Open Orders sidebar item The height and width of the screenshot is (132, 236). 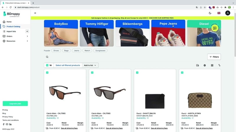(x=9, y=36)
